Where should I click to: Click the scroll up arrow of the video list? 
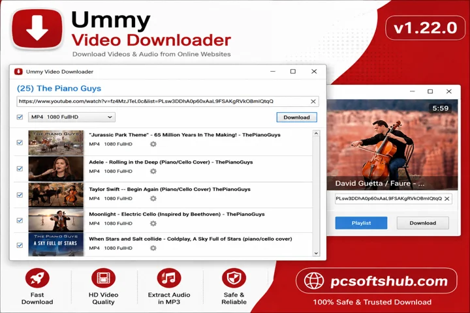tap(316, 133)
